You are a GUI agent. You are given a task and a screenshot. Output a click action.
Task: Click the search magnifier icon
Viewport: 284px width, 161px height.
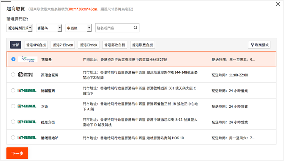click(x=135, y=27)
